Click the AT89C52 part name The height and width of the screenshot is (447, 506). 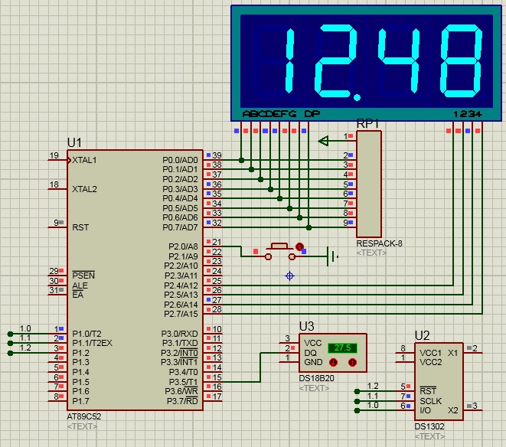84,416
